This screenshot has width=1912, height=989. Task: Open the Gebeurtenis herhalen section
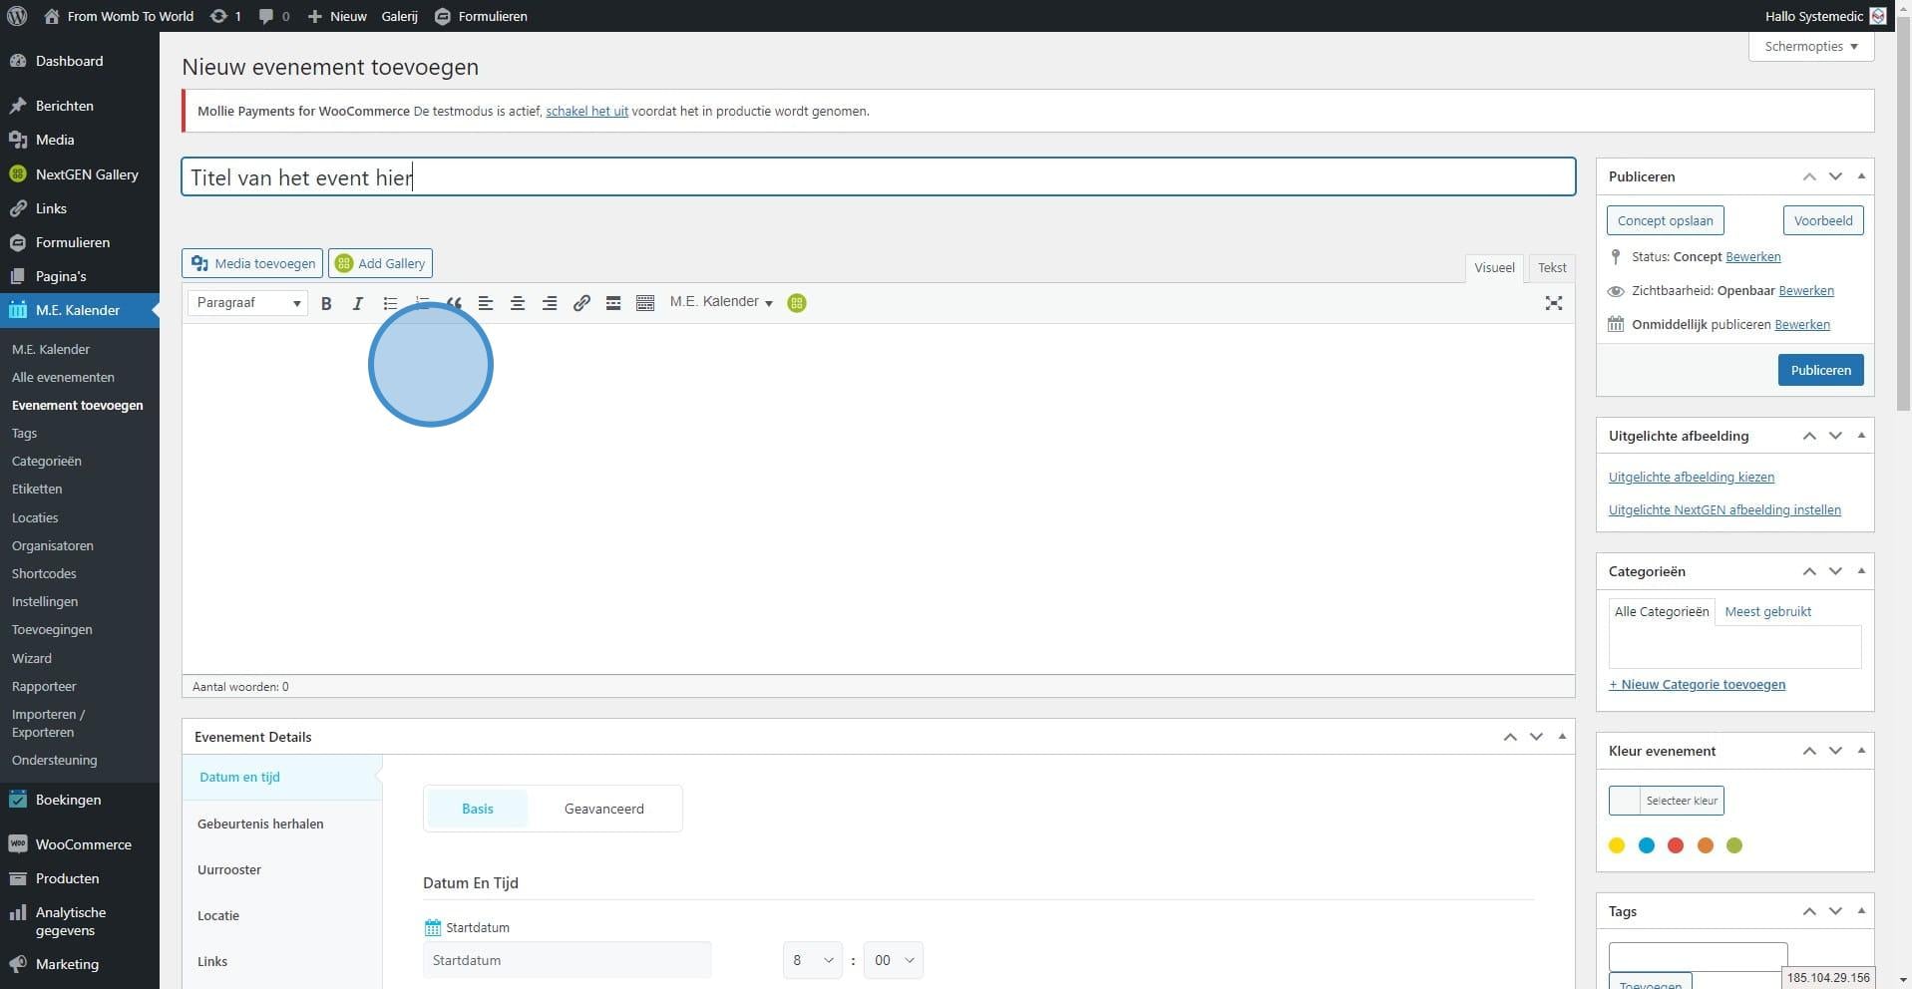coord(260,824)
